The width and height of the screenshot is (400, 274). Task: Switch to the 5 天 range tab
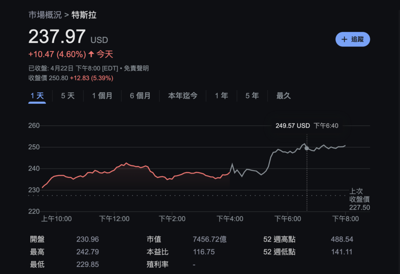point(68,96)
